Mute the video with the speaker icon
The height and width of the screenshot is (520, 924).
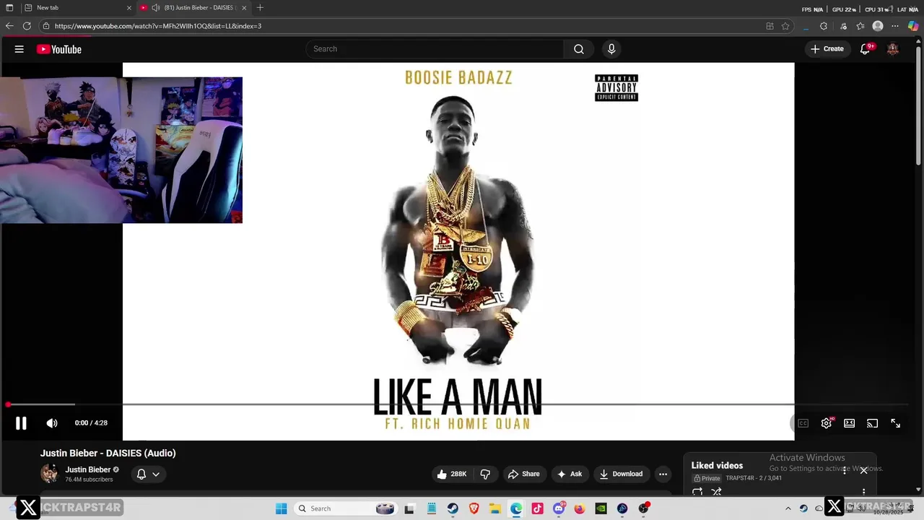pos(52,423)
